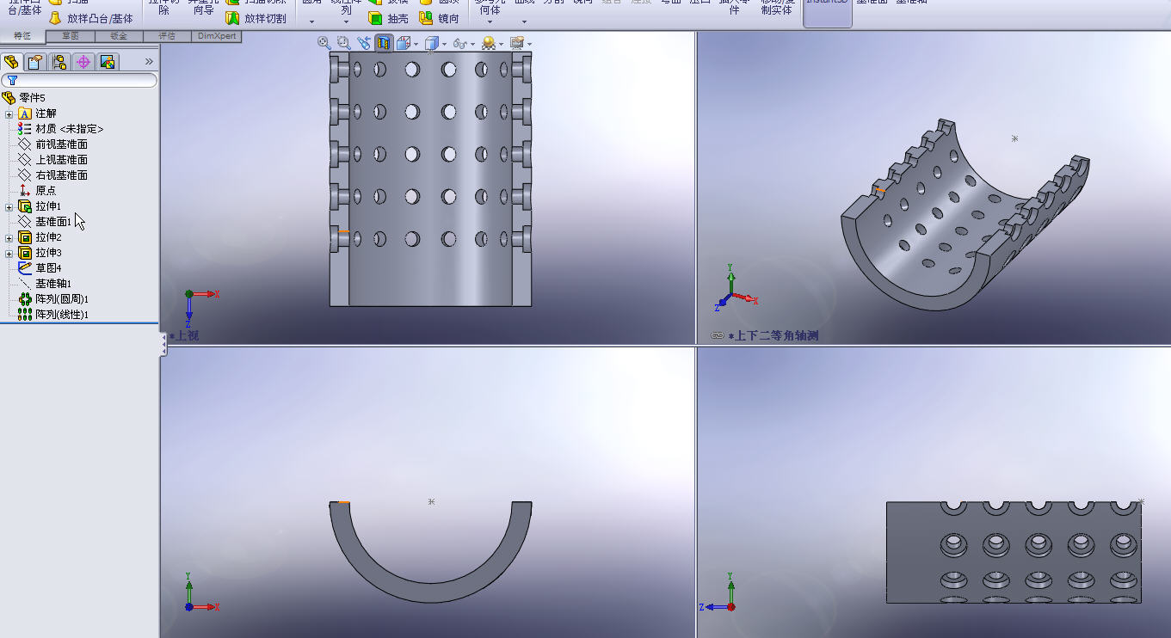Viewport: 1171px width, 638px height.
Task: Click the Zoom to Area icon
Action: pyautogui.click(x=343, y=42)
